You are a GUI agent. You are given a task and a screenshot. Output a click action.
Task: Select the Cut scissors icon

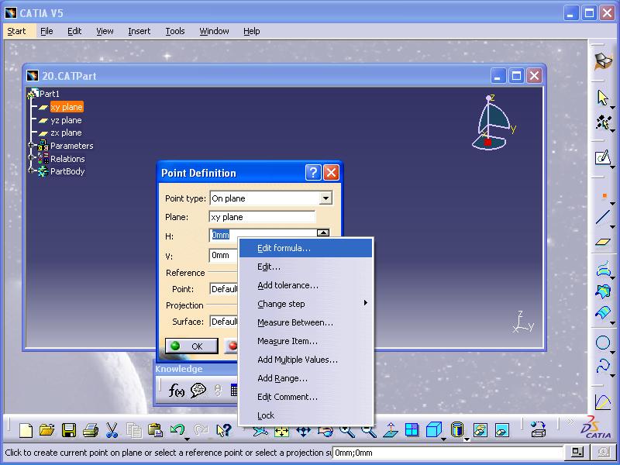[x=112, y=430]
